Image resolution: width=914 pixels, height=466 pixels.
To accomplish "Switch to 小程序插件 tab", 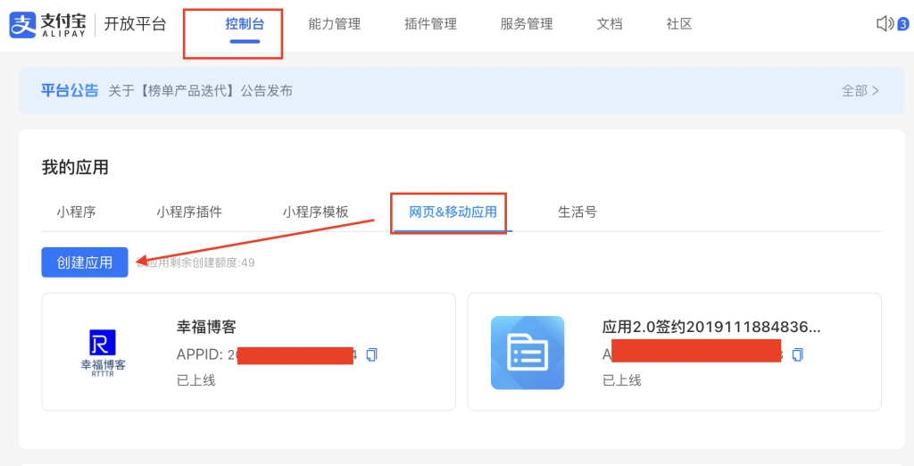I will pos(189,212).
